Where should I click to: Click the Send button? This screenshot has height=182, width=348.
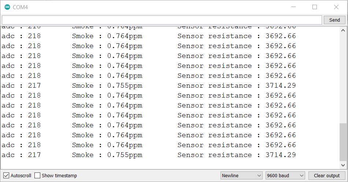point(334,20)
